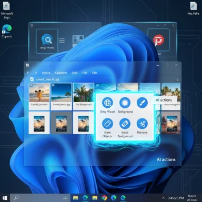Image resolution: width=202 pixels, height=202 pixels.
Task: Open Task View on the taskbar
Action: click(x=65, y=198)
